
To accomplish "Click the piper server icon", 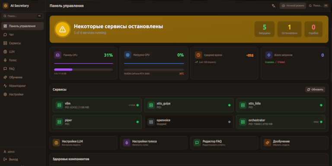I will (59, 122).
